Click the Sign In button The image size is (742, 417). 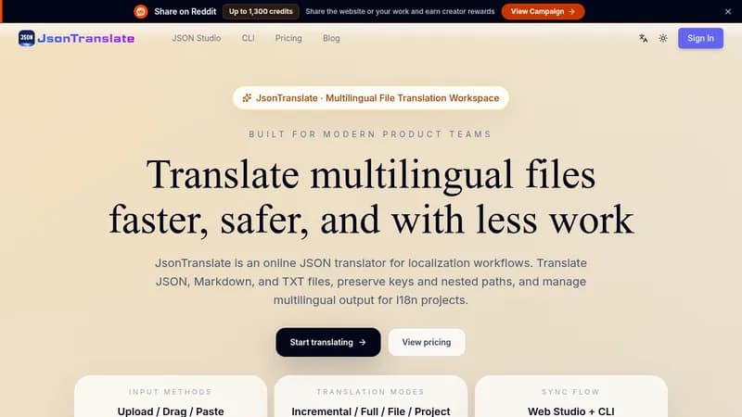point(700,38)
